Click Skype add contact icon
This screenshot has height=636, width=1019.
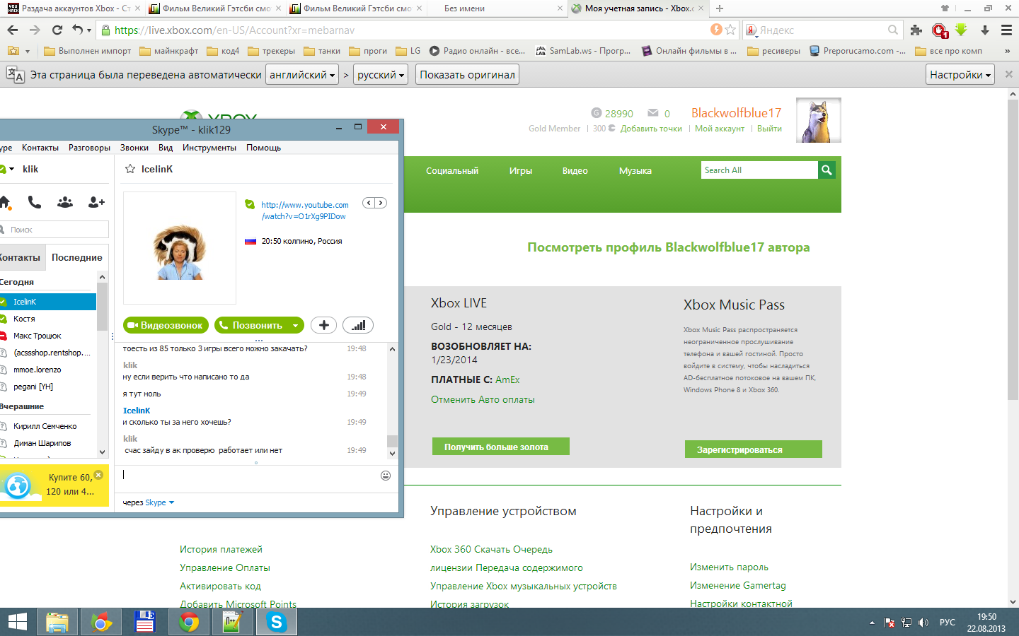tap(96, 202)
